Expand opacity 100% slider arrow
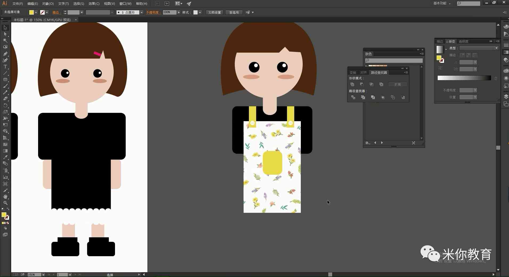The image size is (509, 277). (x=179, y=13)
